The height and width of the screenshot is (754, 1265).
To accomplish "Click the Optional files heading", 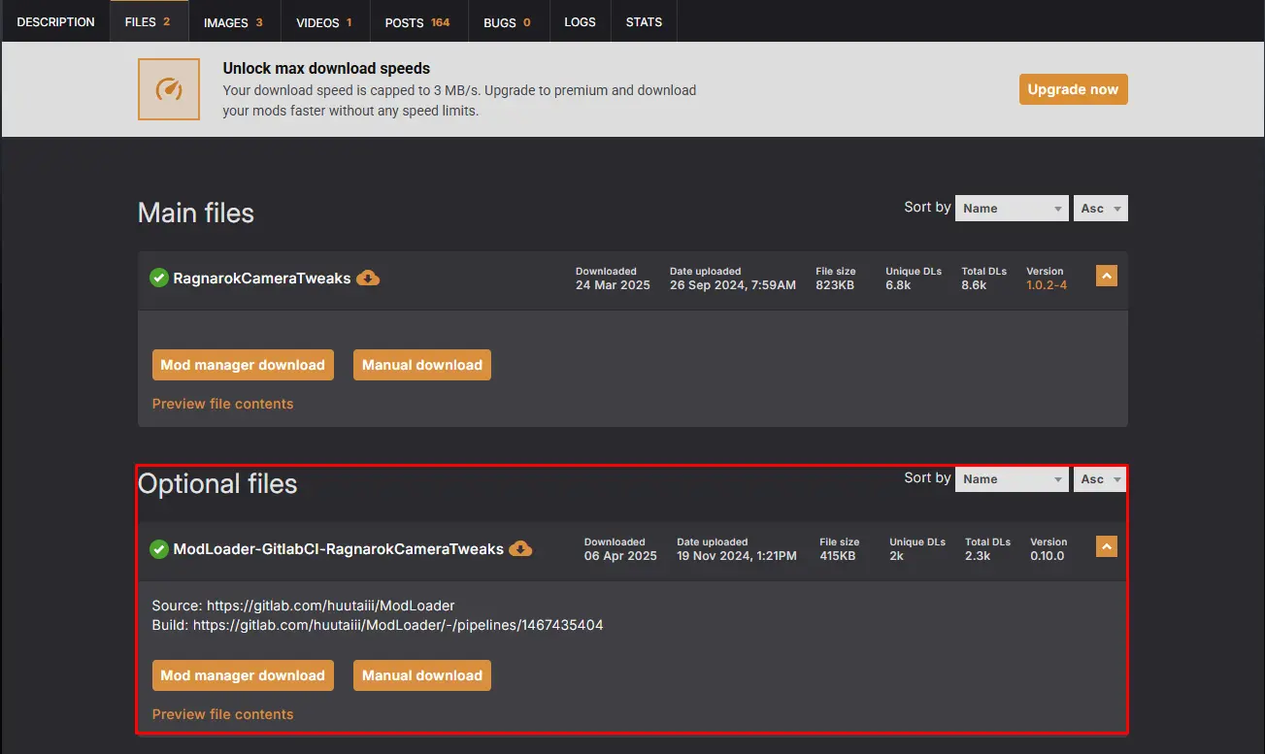I will [x=217, y=483].
